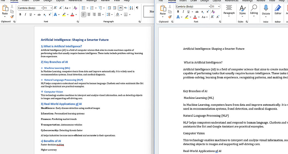Open Editor pen icon in right window

point(278,8)
